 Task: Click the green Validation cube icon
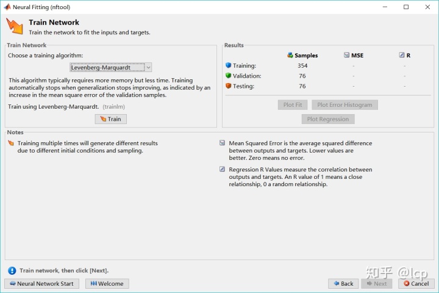pos(229,76)
